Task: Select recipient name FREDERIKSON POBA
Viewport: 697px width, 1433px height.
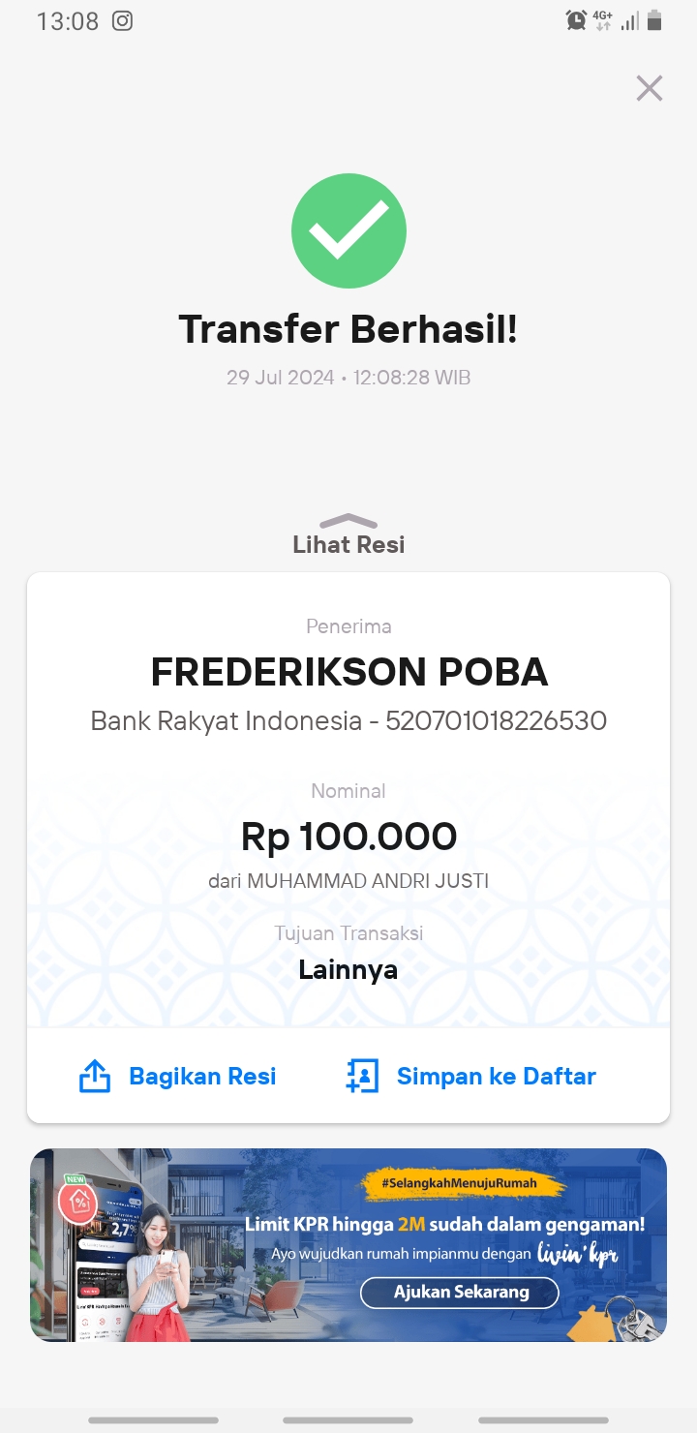Action: coord(349,671)
